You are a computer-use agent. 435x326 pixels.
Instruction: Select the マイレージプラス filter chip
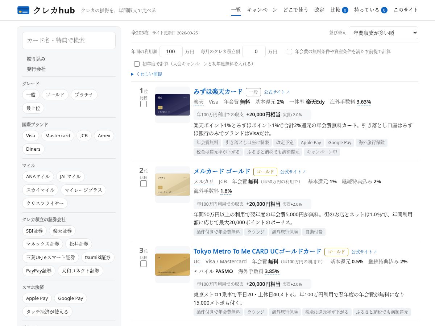[83, 190]
